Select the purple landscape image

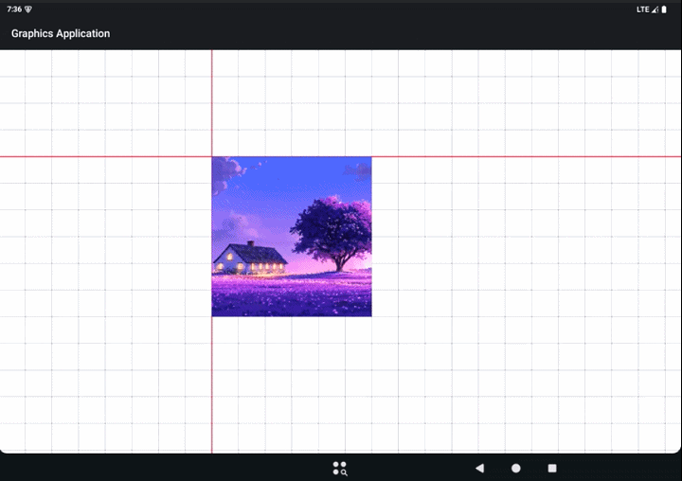tap(292, 237)
